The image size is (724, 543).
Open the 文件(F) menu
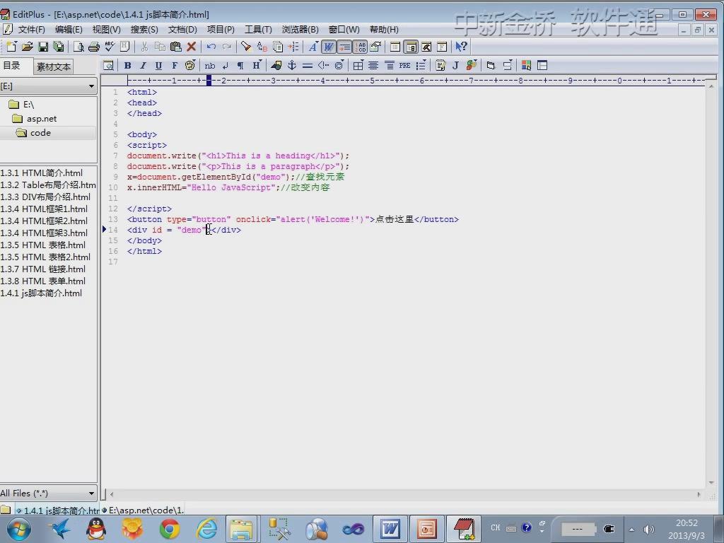[x=31, y=30]
